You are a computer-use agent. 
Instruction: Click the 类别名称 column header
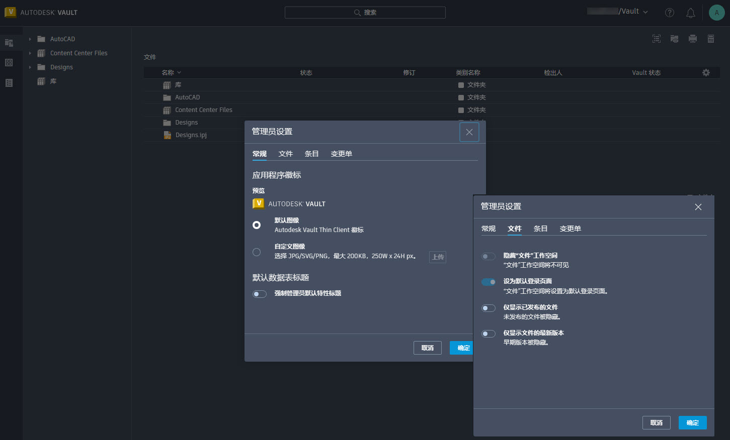tap(468, 73)
